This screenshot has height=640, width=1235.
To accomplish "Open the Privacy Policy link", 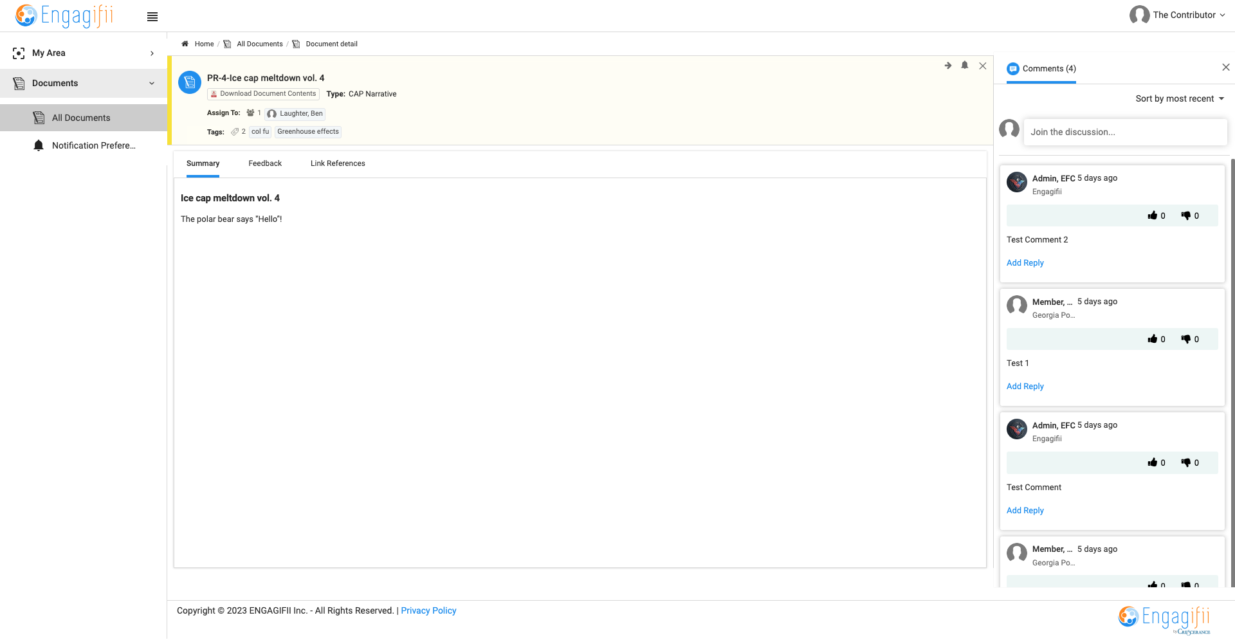I will 428,610.
